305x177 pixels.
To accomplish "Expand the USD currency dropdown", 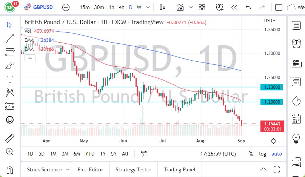I will (x=270, y=21).
